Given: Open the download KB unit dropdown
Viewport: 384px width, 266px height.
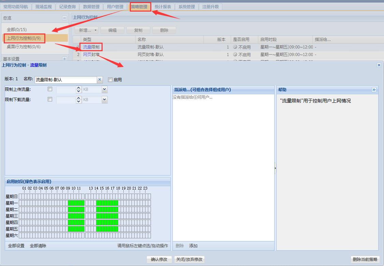Looking at the screenshot, I should (x=104, y=100).
